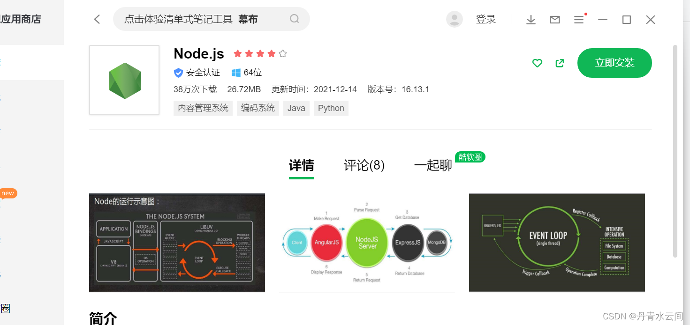Share Node.js via the export icon
Image resolution: width=690 pixels, height=325 pixels.
pos(560,63)
